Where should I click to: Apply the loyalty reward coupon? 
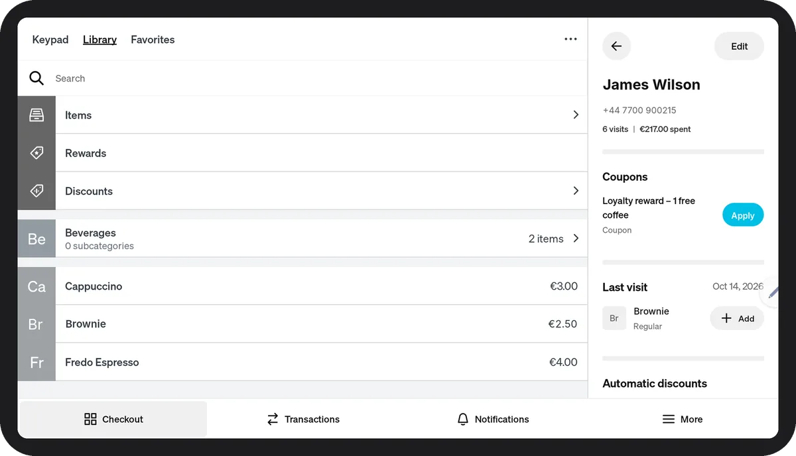(x=743, y=215)
